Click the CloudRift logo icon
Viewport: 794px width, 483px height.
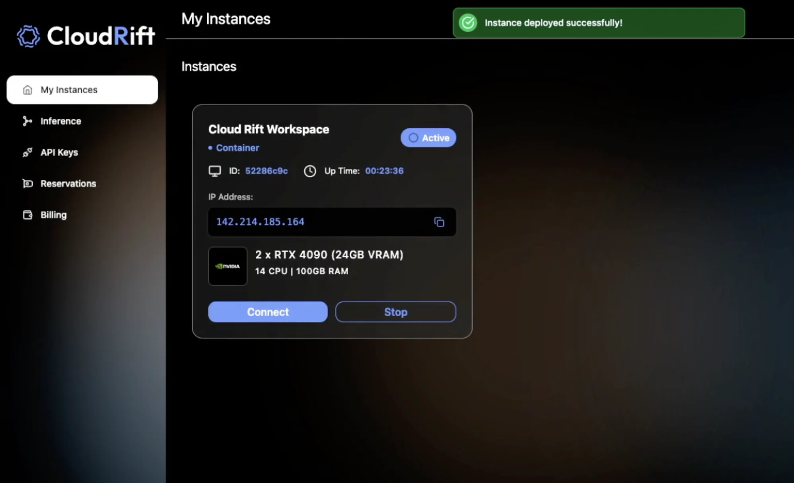[28, 36]
